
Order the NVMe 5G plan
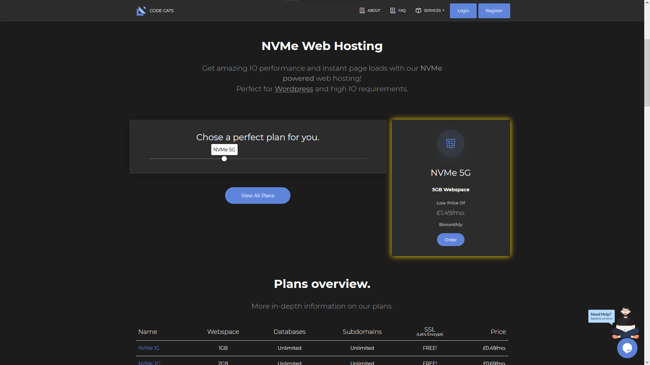(451, 240)
